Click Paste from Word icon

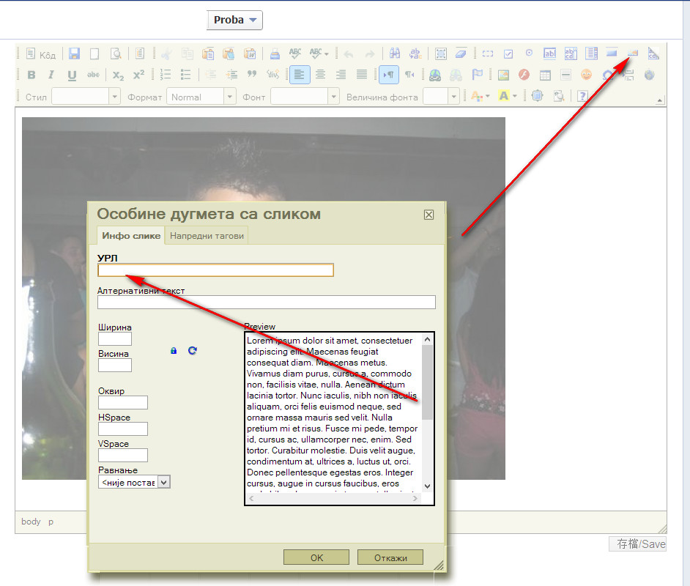(x=250, y=53)
